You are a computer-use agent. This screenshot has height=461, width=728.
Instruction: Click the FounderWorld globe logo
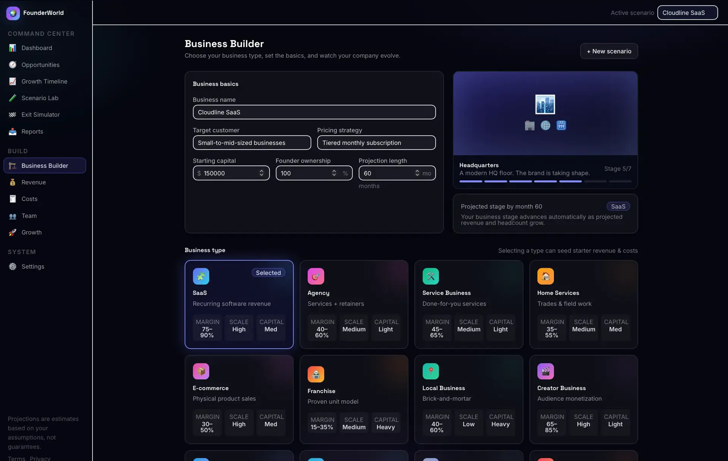pyautogui.click(x=13, y=13)
